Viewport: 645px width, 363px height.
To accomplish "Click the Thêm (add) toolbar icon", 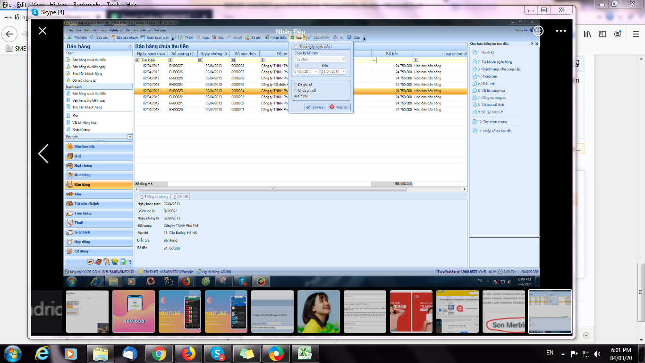I will coord(181,37).
